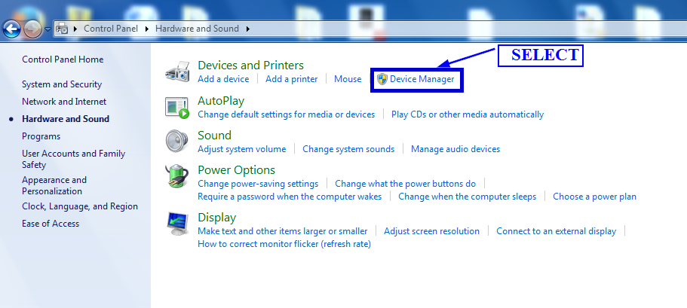Click the Back navigation arrow button

(x=11, y=29)
